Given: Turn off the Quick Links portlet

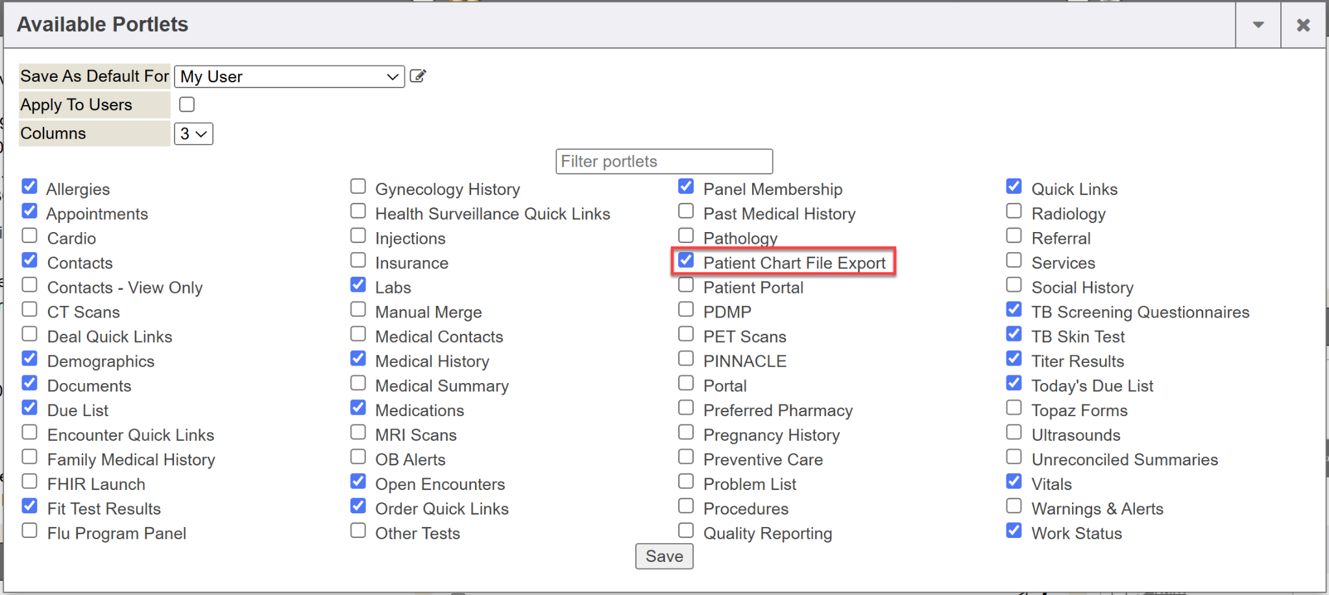Looking at the screenshot, I should [x=1014, y=187].
